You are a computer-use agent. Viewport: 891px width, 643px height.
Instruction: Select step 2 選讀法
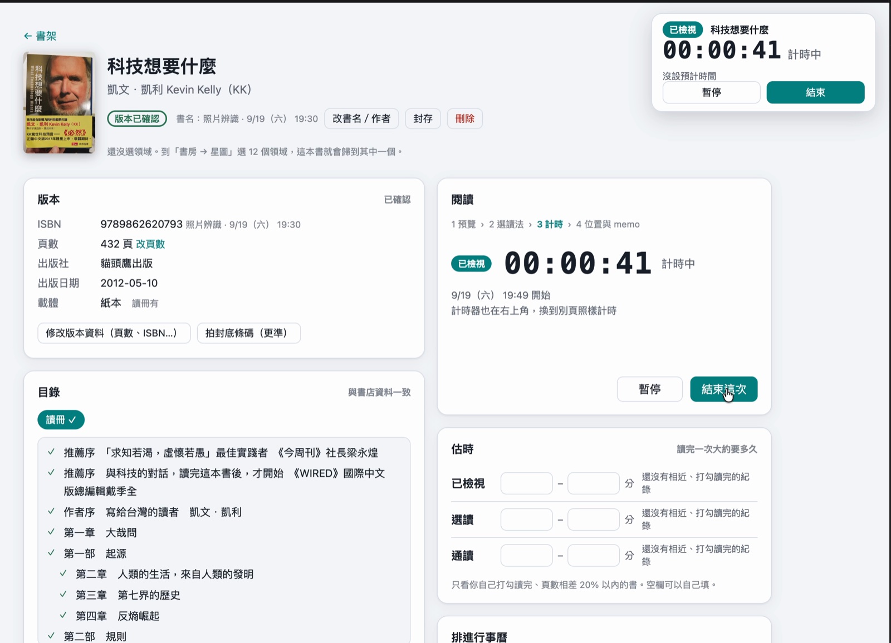pyautogui.click(x=506, y=224)
